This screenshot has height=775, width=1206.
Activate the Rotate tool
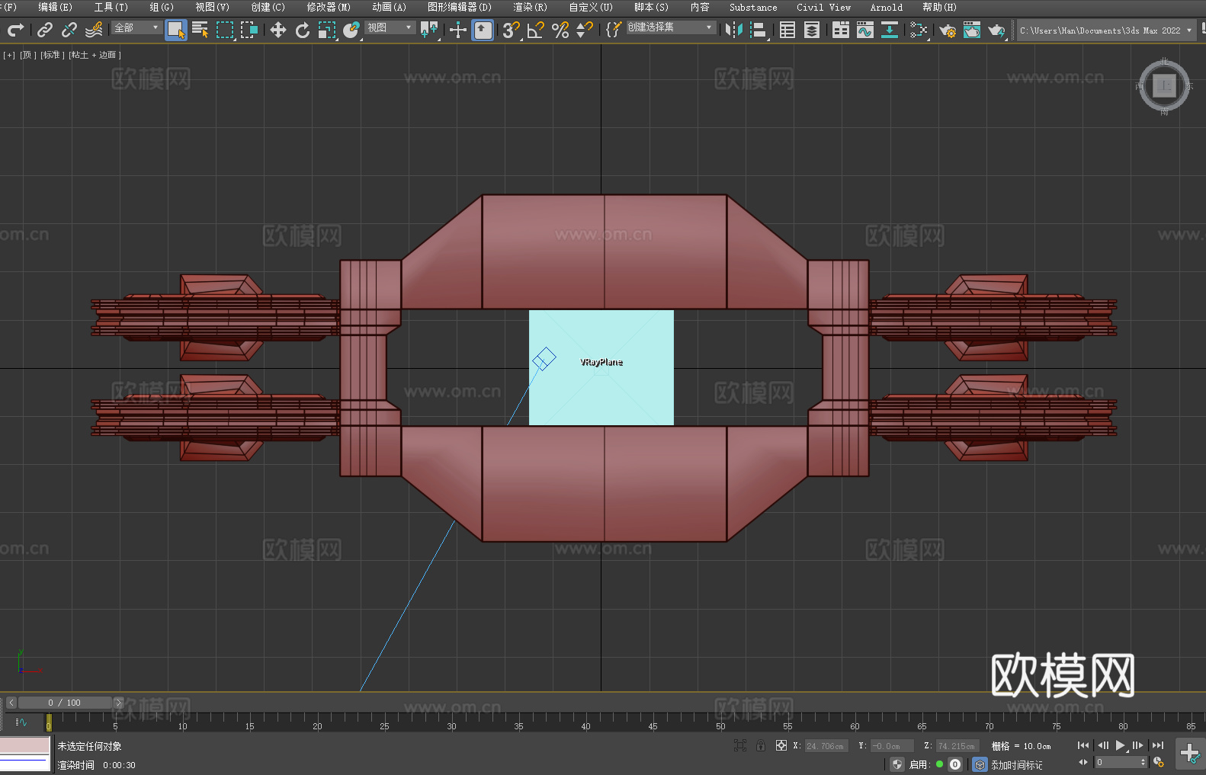(302, 30)
